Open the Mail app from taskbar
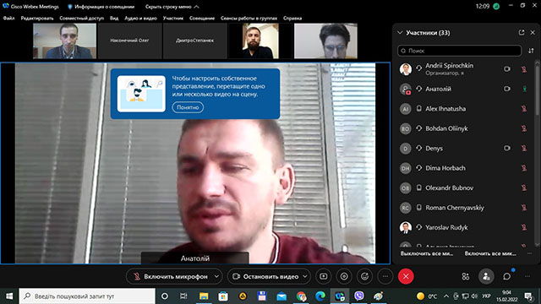The width and height of the screenshot is (541, 304). click(x=281, y=296)
